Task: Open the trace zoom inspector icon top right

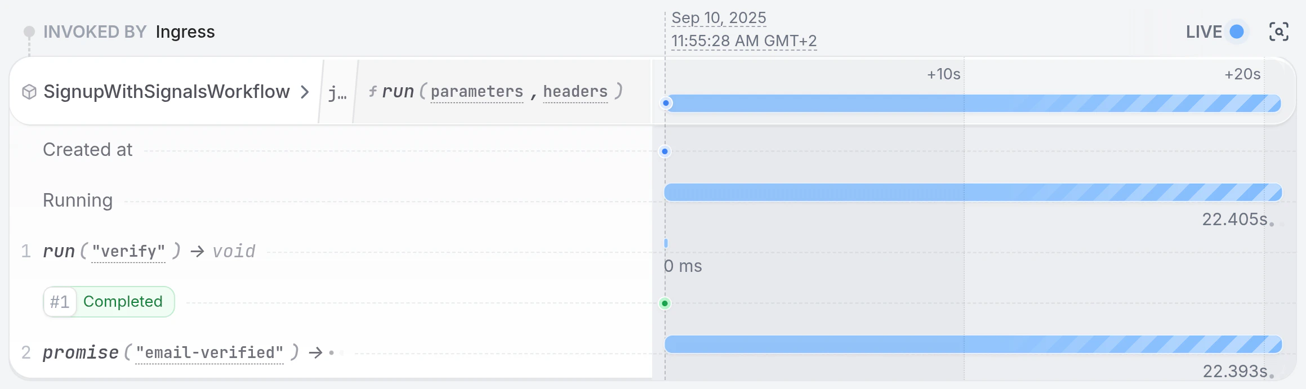Action: pos(1280,32)
